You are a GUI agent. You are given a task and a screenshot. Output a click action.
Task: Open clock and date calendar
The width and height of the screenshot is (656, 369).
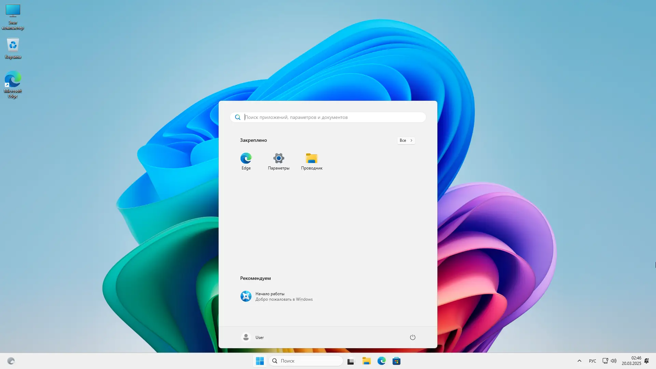pos(631,361)
